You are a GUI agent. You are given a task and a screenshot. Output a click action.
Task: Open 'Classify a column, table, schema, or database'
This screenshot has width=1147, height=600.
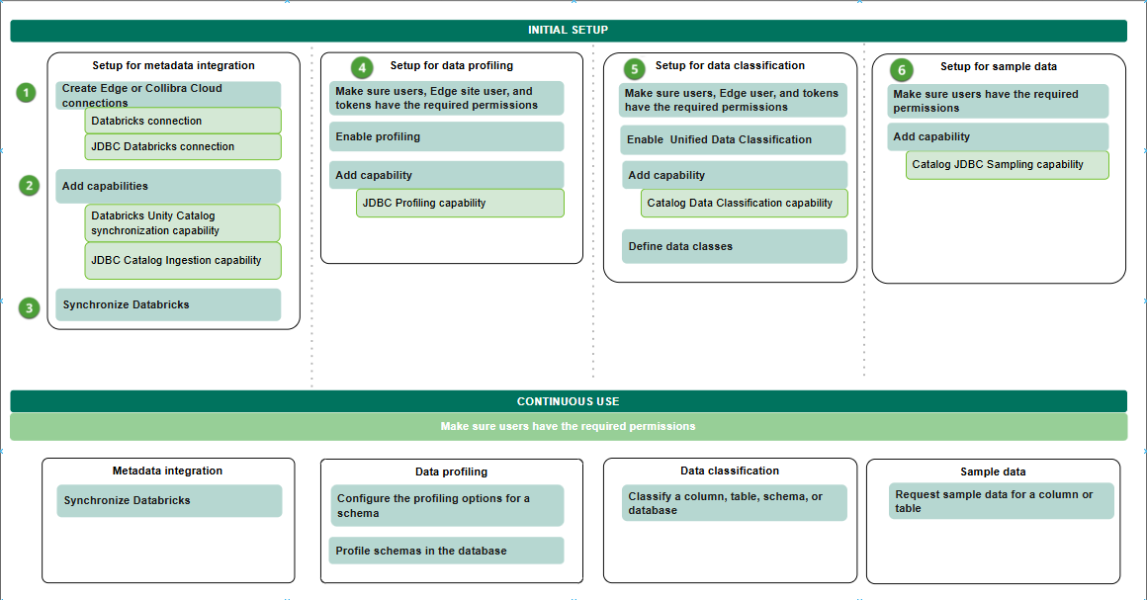735,503
